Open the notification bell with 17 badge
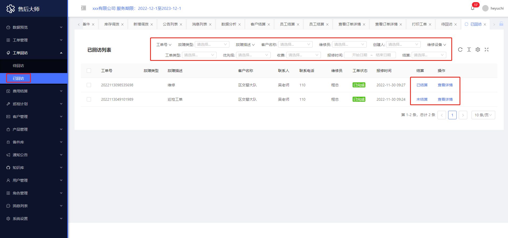508x238 pixels. coord(473,8)
